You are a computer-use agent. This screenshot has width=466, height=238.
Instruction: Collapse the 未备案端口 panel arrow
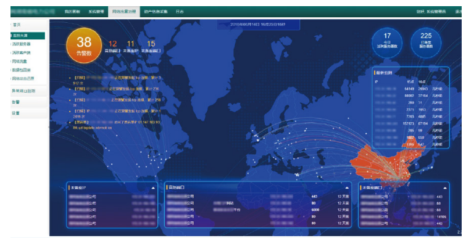click(445, 188)
